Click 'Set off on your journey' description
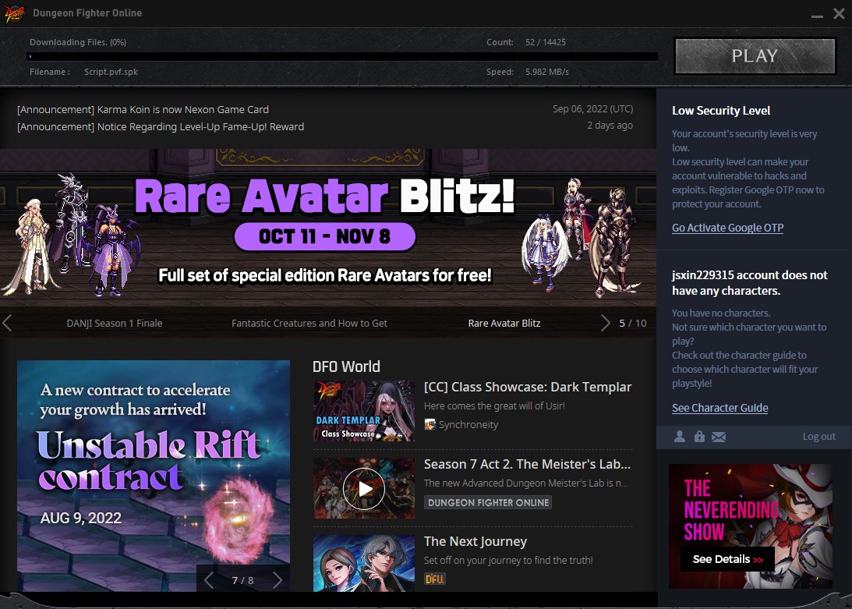Screen dimensions: 852x609 point(508,560)
